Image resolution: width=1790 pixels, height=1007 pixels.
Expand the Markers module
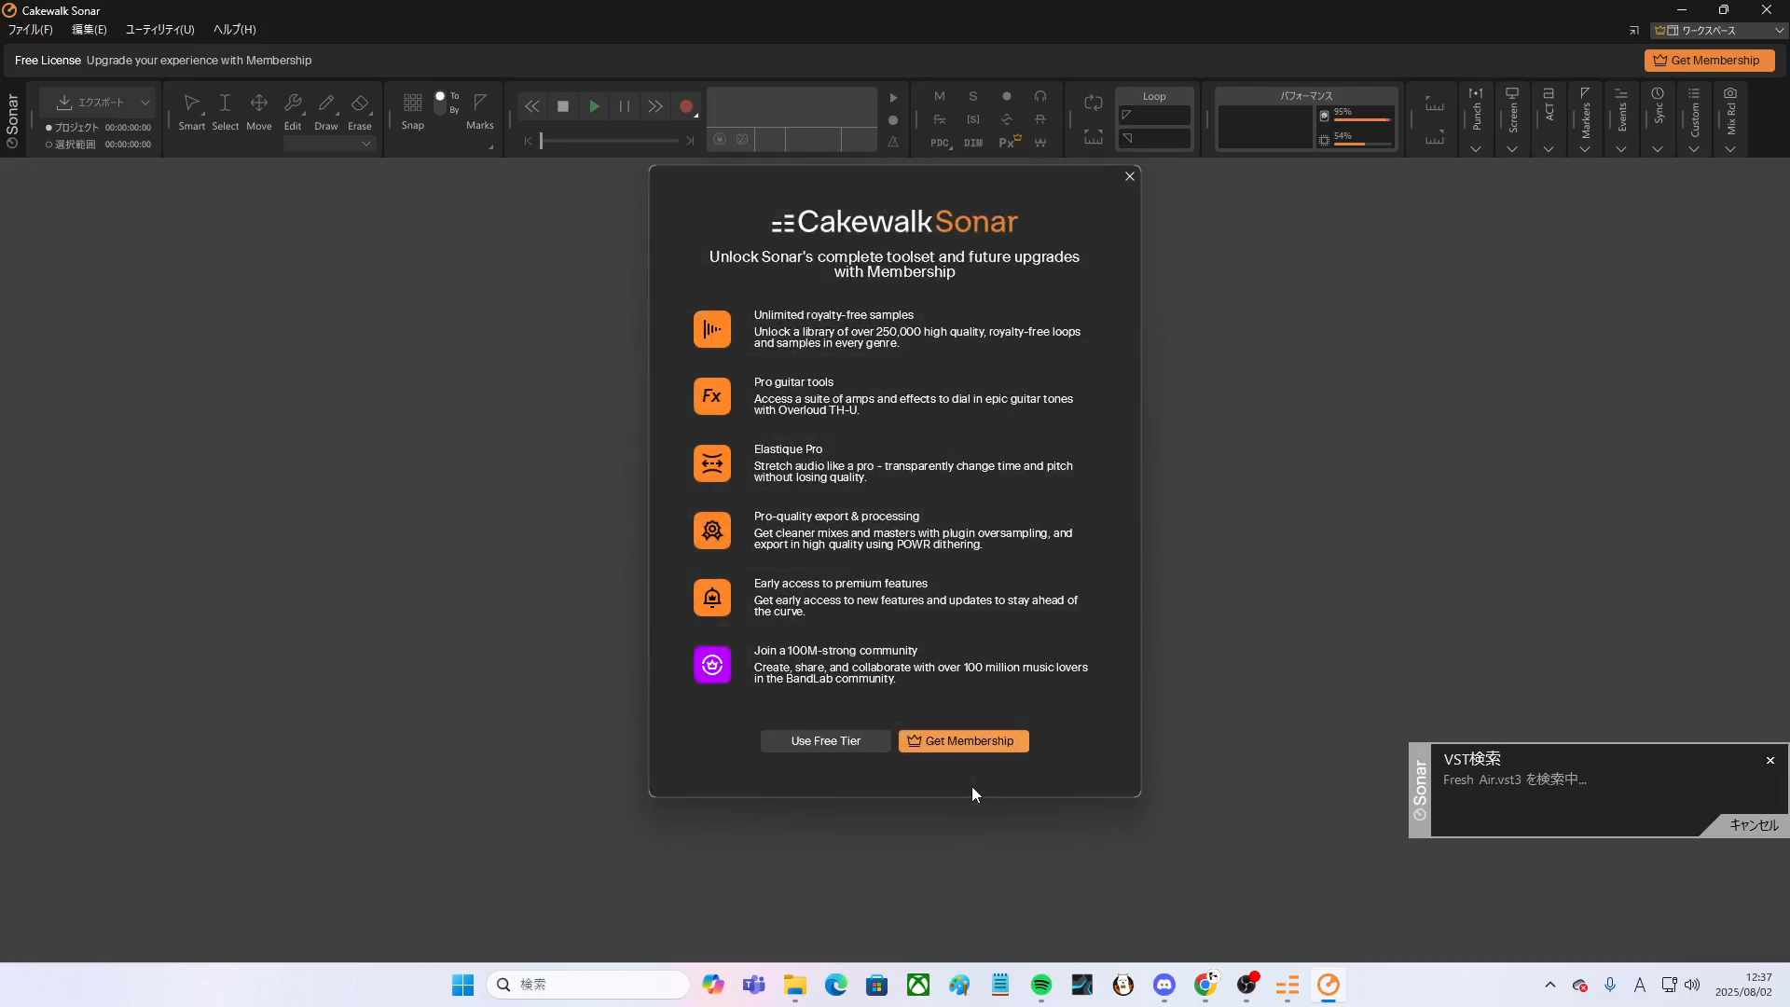tap(1585, 149)
